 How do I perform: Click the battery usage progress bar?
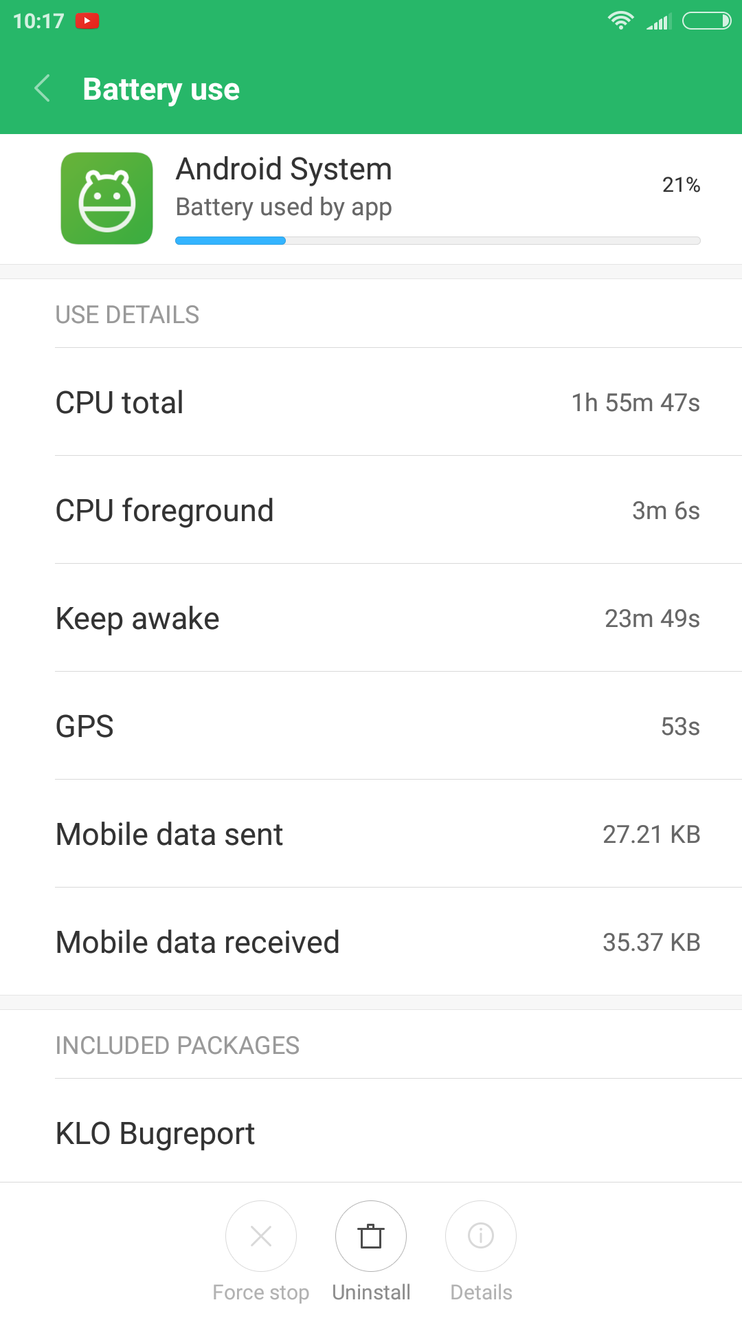click(x=438, y=241)
